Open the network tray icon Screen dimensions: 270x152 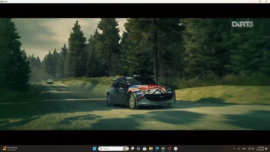click(x=249, y=149)
